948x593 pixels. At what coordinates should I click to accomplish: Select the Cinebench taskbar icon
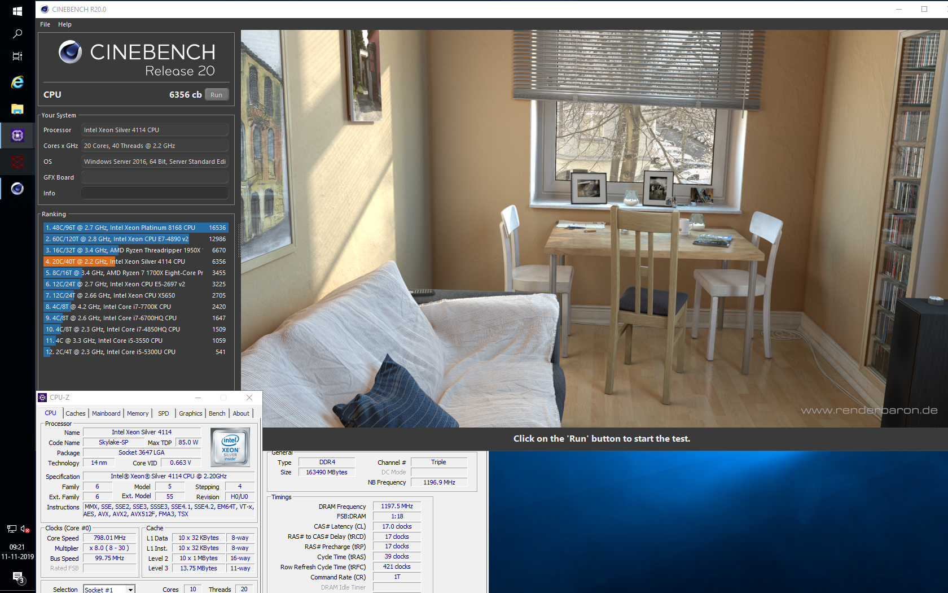[17, 189]
